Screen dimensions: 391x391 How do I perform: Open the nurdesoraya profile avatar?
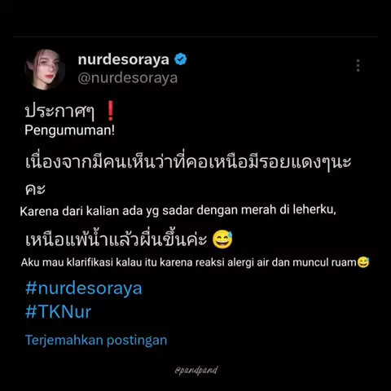pos(45,69)
